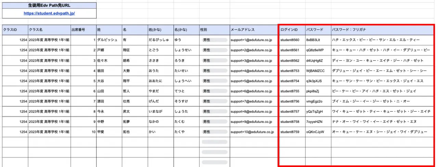Open the 性別 dropdown for 佐々木 row

click(215, 61)
